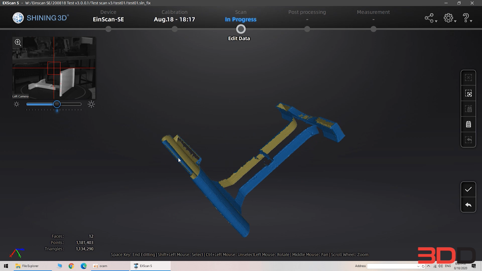Confirm edit with the checkmark button
Image resolution: width=482 pixels, height=271 pixels.
click(468, 189)
